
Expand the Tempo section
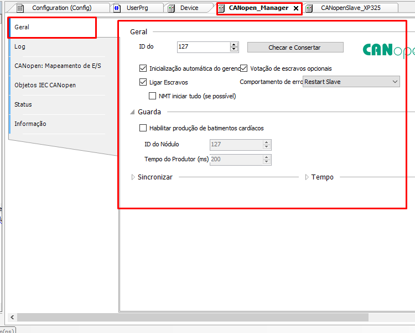307,177
